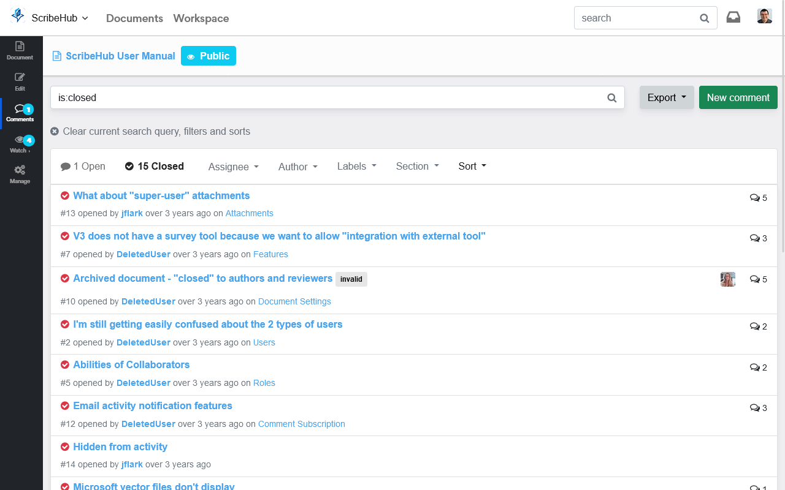Open the Comment Subscription section link

(x=302, y=424)
